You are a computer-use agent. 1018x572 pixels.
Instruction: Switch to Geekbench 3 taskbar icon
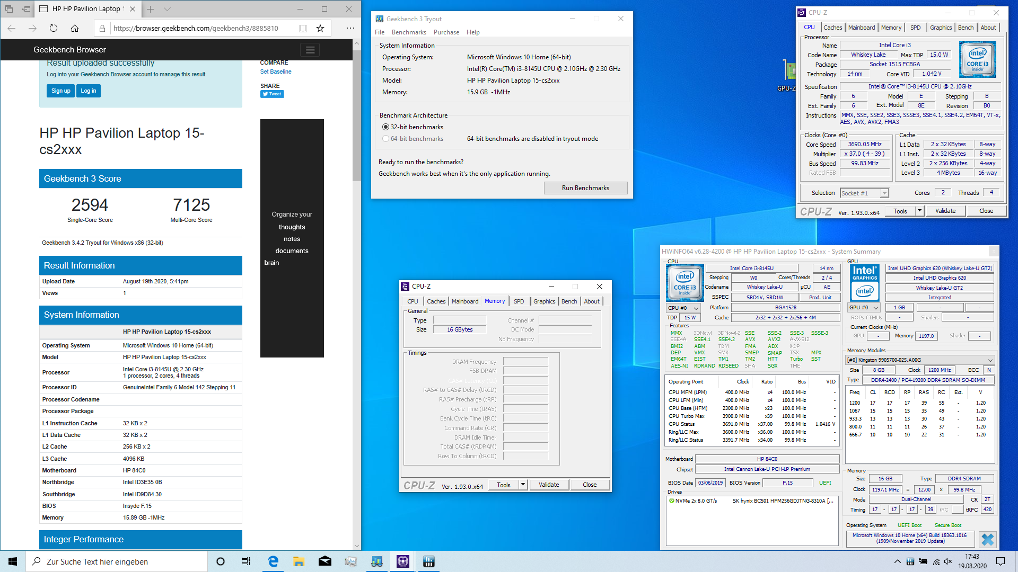coord(377,561)
